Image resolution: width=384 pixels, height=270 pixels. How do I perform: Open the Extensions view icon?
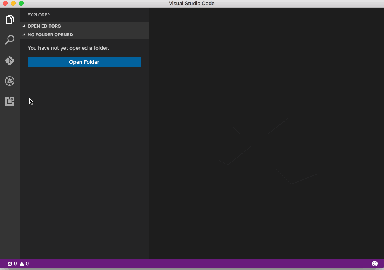[10, 101]
